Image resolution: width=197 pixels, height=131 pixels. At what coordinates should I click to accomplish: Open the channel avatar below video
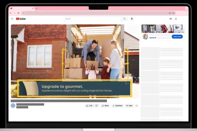click(x=13, y=106)
